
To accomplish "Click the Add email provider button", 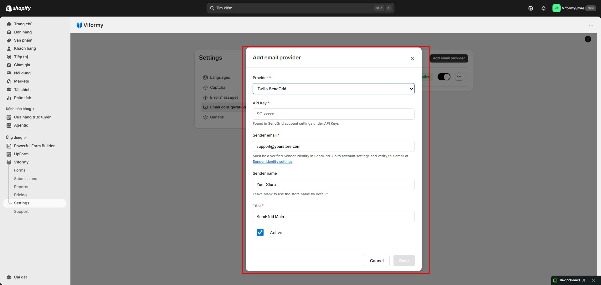I will (x=449, y=58).
